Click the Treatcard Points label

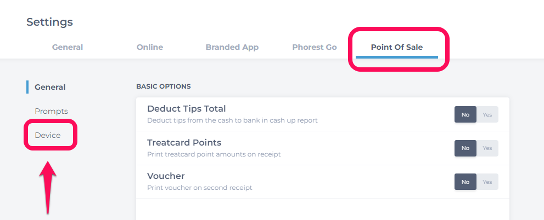click(x=184, y=142)
